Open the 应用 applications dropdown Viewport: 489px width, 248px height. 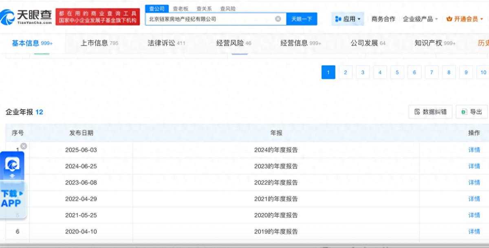point(348,19)
